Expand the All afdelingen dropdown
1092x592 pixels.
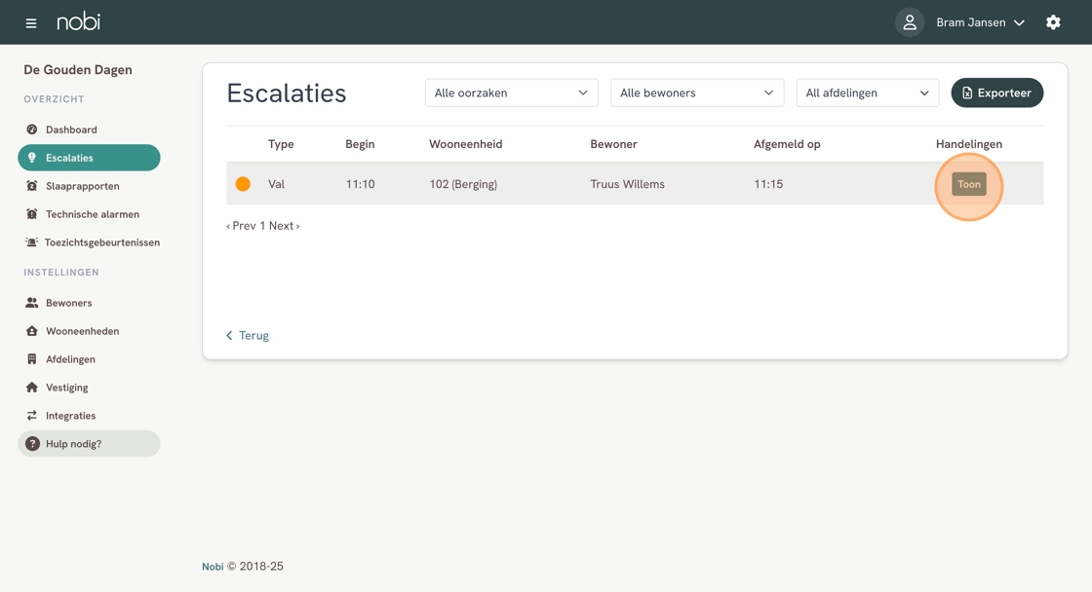coord(867,93)
